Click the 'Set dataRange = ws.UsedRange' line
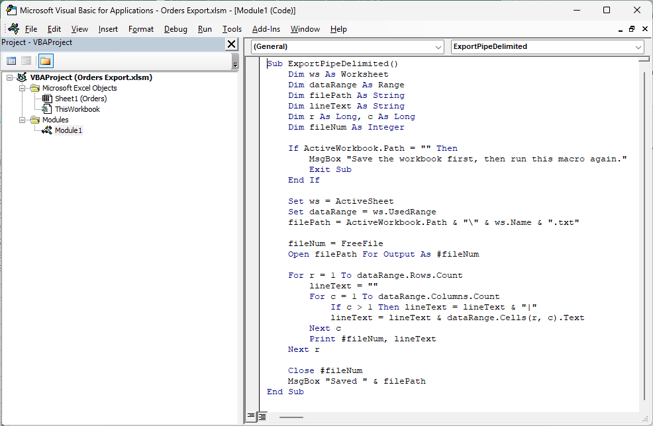This screenshot has height=426, width=653. 362,212
